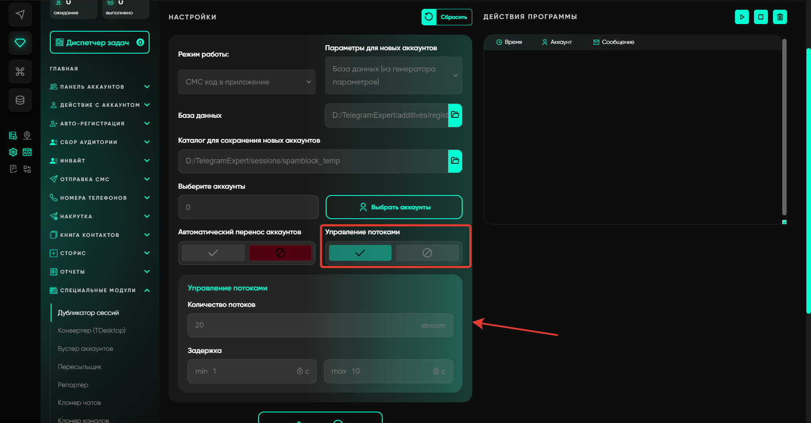Viewport: 811px width, 423px height.
Task: Click the command key icon in left rail
Action: [20, 71]
